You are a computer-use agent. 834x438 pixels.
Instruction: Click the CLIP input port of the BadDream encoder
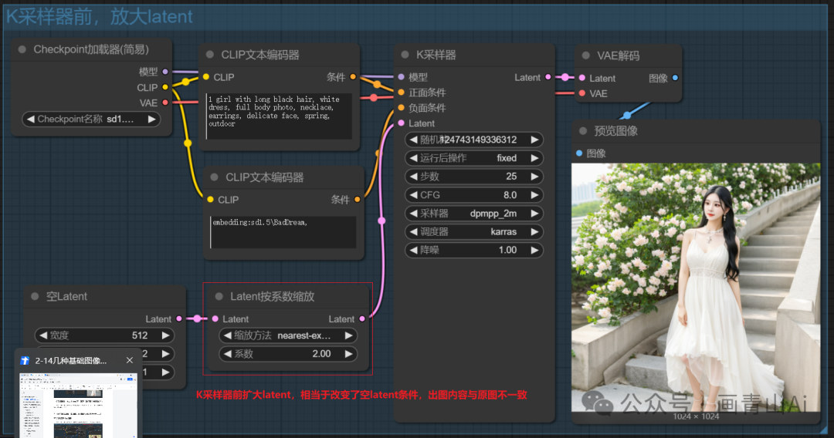coord(211,200)
